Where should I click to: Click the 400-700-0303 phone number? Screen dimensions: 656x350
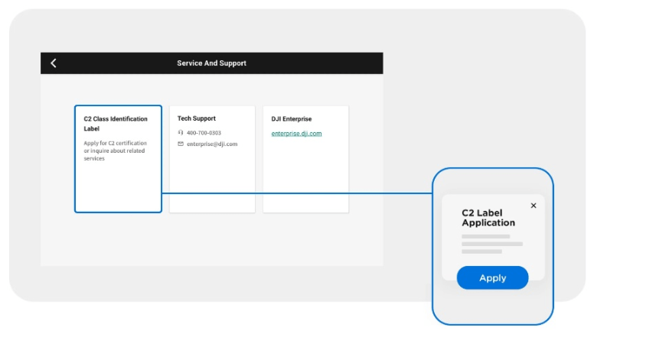(204, 133)
